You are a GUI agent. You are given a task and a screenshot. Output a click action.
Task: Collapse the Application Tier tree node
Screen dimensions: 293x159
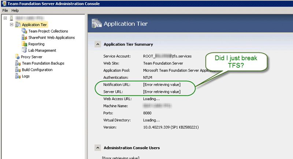[x=12, y=25]
